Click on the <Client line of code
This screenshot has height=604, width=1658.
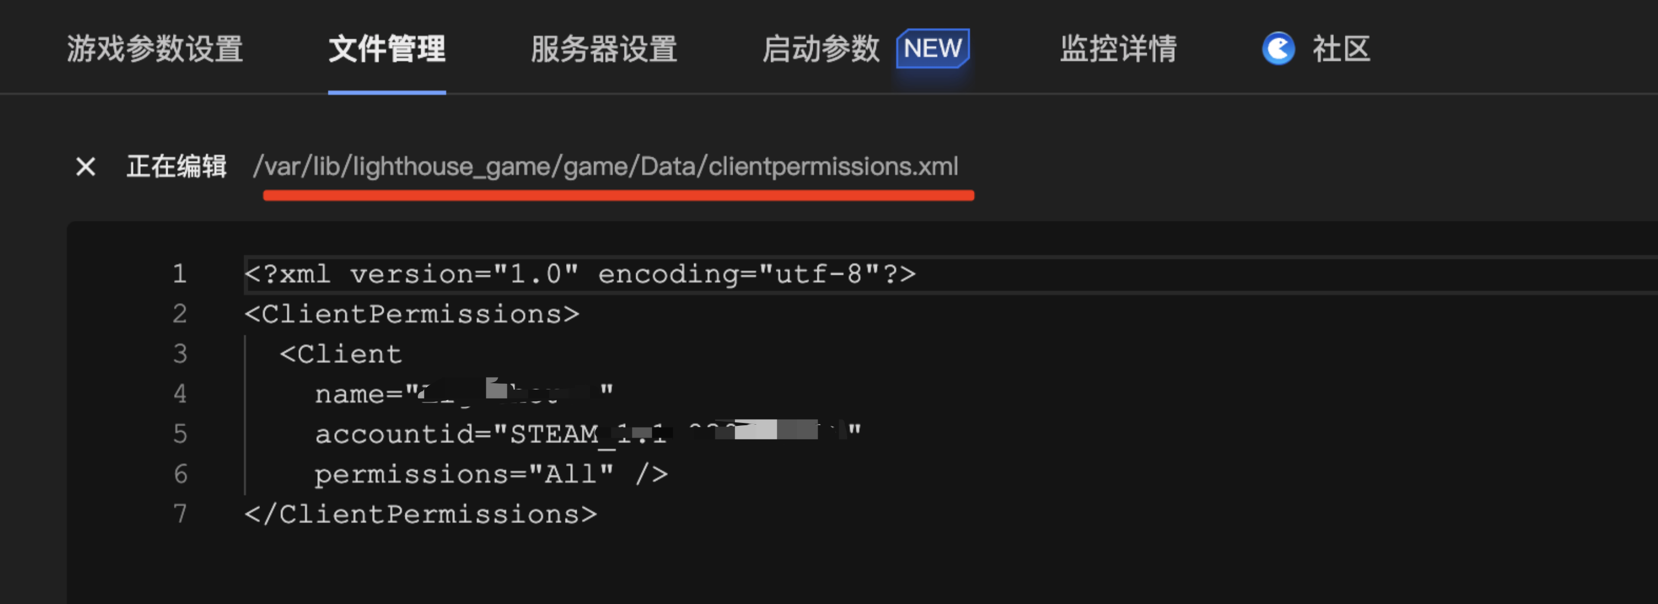(341, 355)
